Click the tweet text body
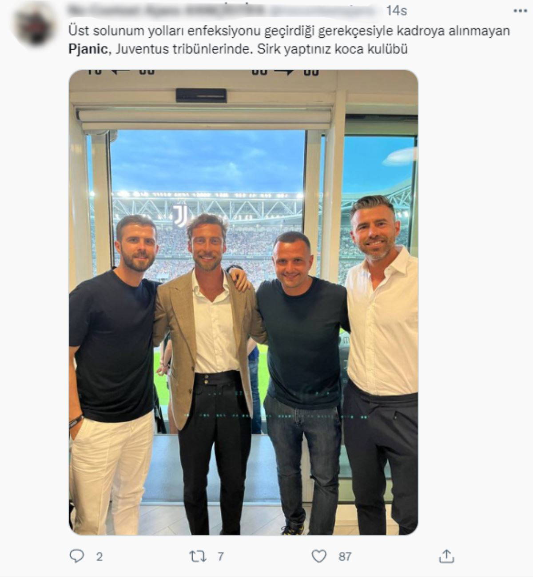This screenshot has height=580, width=533. coord(289,40)
